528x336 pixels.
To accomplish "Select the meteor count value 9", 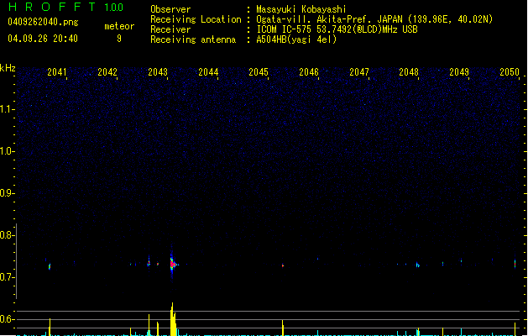I will coord(119,39).
